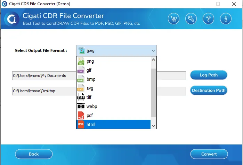Click dropdown list scroll down arrow
The width and height of the screenshot is (243, 165).
click(x=153, y=126)
